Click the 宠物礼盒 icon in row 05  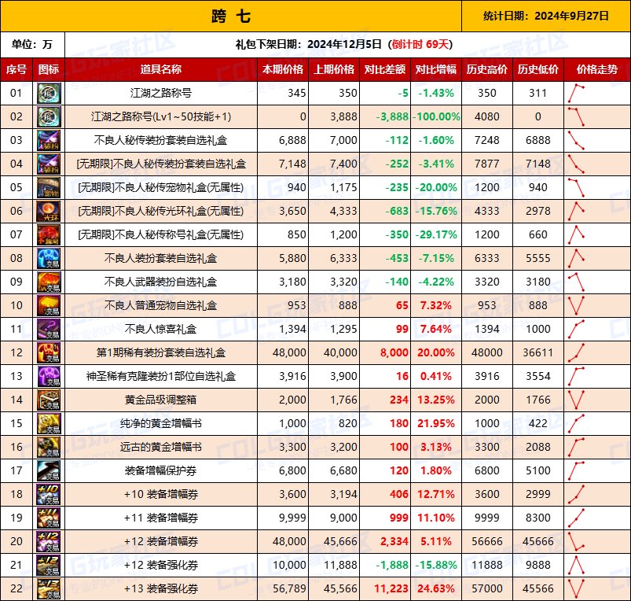point(49,187)
